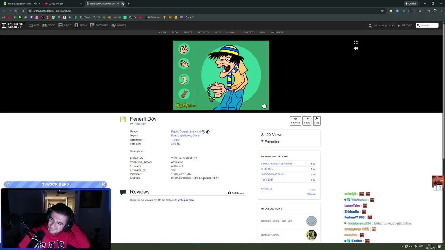The width and height of the screenshot is (445, 250).
Task: Open the VIDEO section
Action: point(65,25)
